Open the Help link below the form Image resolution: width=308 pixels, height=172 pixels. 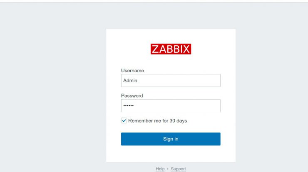coord(160,169)
